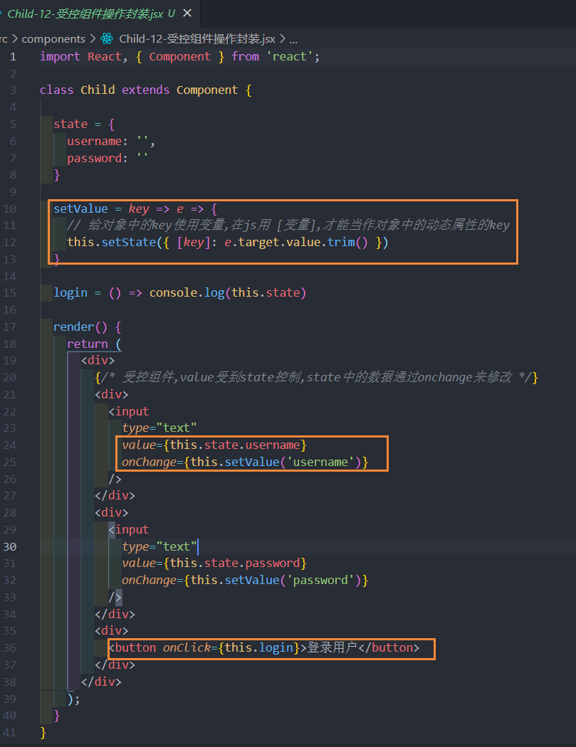The height and width of the screenshot is (747, 576).
Task: Click 'React' in the import statement
Action: [105, 57]
